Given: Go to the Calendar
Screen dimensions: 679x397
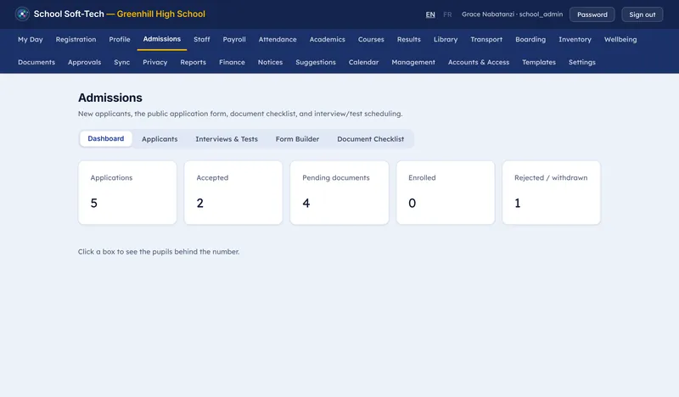Looking at the screenshot, I should [x=364, y=62].
